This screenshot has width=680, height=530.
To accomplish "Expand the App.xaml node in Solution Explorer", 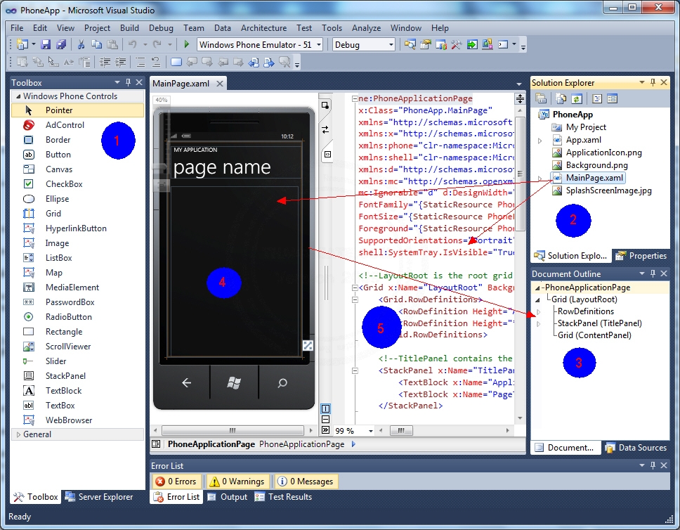I will tap(540, 141).
